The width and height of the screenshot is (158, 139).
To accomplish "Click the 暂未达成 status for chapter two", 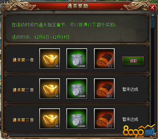I will (x=130, y=89).
